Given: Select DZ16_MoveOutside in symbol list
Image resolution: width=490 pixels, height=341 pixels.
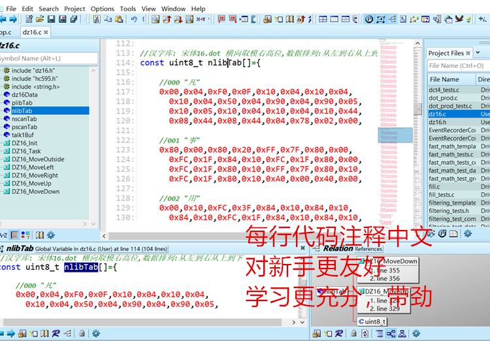Looking at the screenshot, I should (38, 159).
